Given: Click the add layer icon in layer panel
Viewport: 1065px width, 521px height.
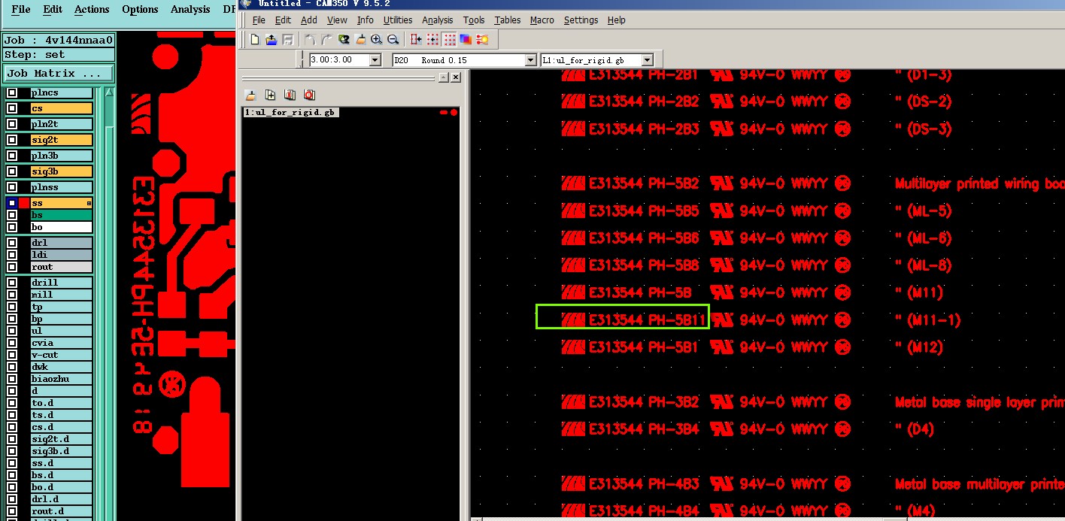Looking at the screenshot, I should click(x=270, y=95).
